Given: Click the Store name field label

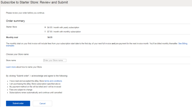Looking at the screenshot, I should tap(11, 60).
